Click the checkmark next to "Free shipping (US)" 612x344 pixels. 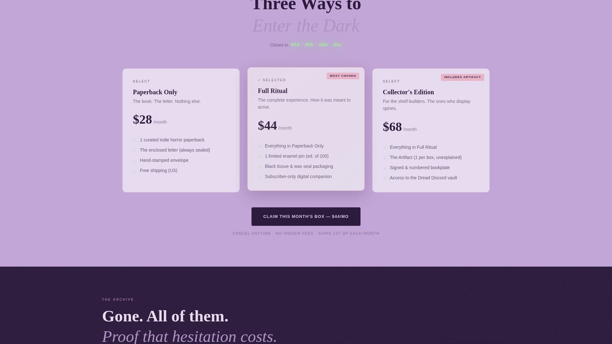click(135, 170)
